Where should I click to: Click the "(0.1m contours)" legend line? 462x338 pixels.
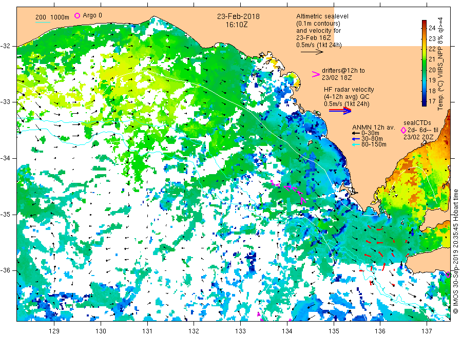pyautogui.click(x=318, y=24)
